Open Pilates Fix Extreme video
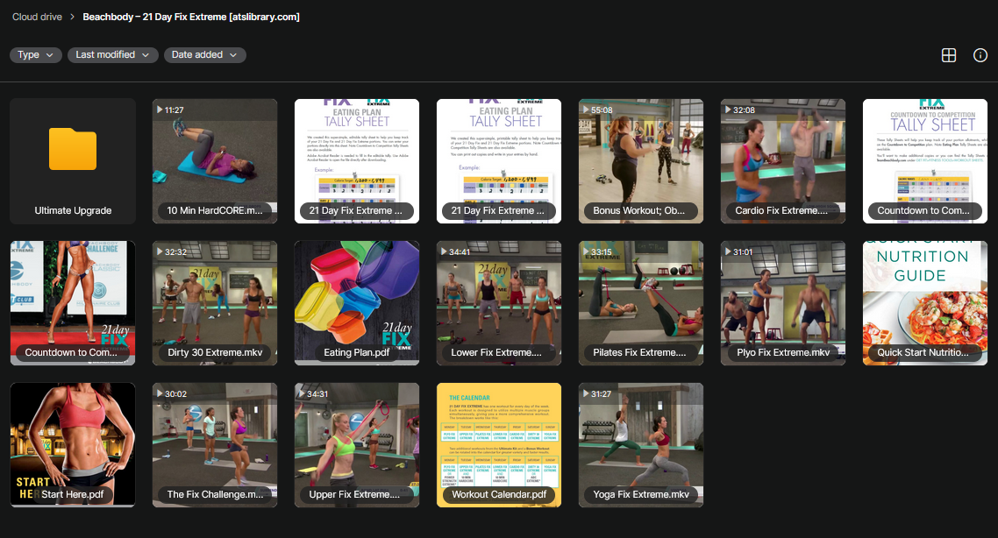Screen dimensions: 998x538 (641, 303)
